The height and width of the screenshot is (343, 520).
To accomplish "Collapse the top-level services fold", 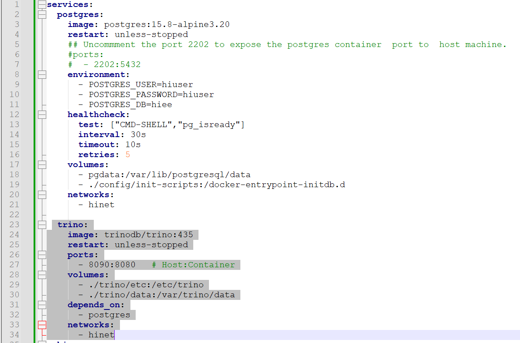I will 42,4.
